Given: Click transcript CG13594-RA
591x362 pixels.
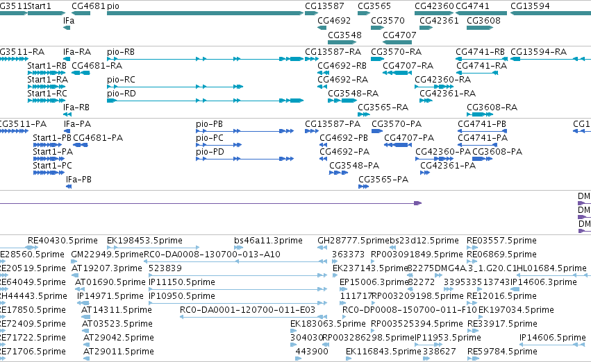Looking at the screenshot, I should (551, 59).
